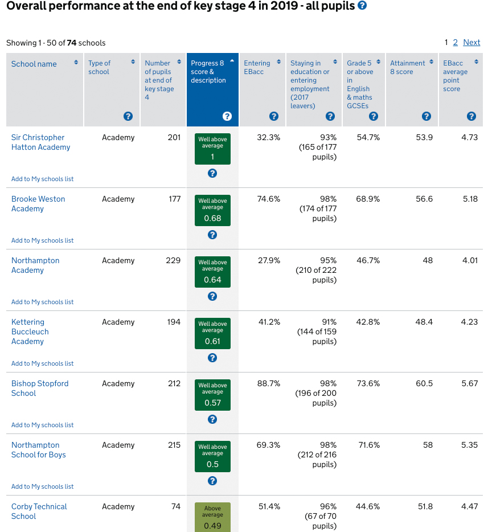Add Northampton Academy to My schools list
The image size is (488, 532).
coord(43,302)
